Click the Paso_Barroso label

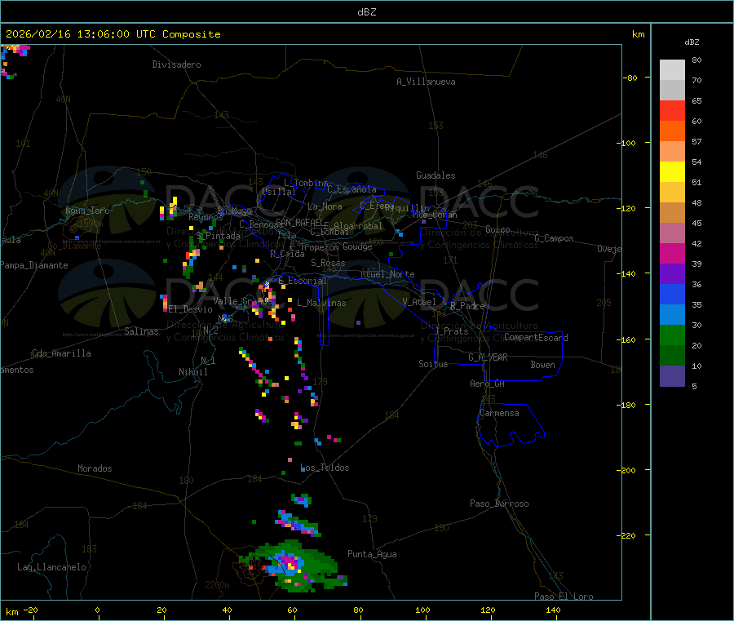(499, 503)
